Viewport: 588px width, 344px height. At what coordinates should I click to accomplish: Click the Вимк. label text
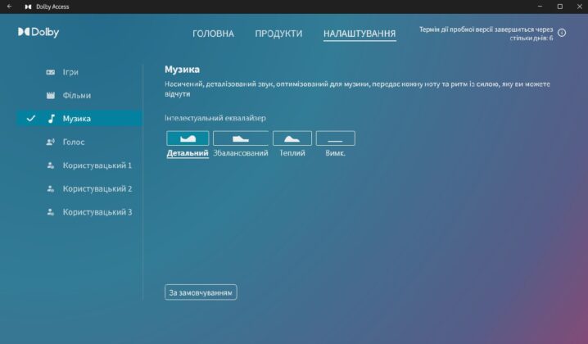click(x=335, y=153)
